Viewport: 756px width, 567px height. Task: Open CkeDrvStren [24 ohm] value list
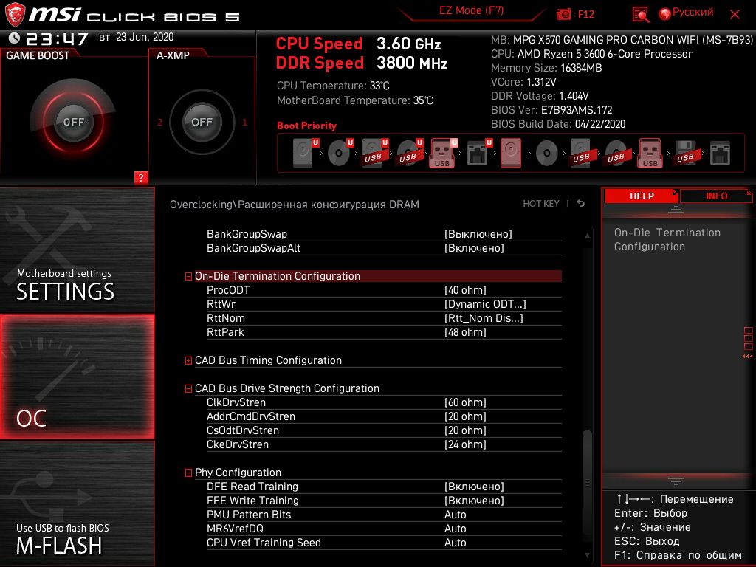click(465, 444)
